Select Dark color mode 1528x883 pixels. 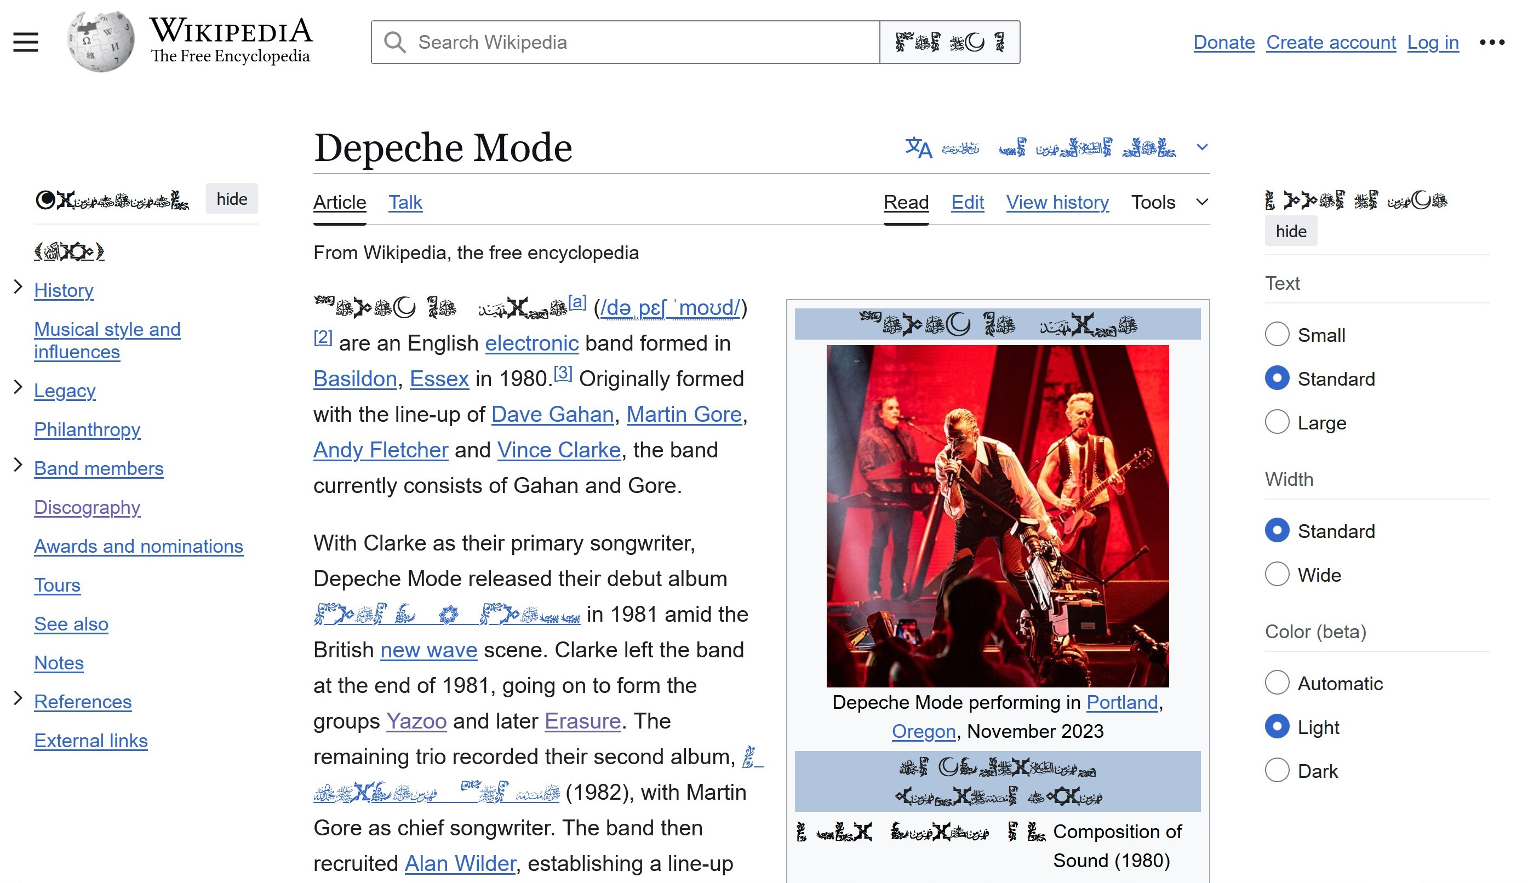(x=1277, y=770)
